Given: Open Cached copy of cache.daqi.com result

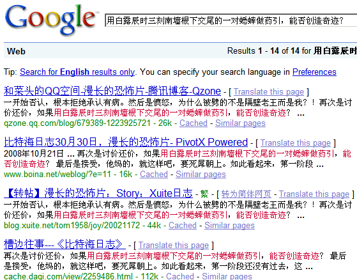Looking at the screenshot, I should point(180,276).
